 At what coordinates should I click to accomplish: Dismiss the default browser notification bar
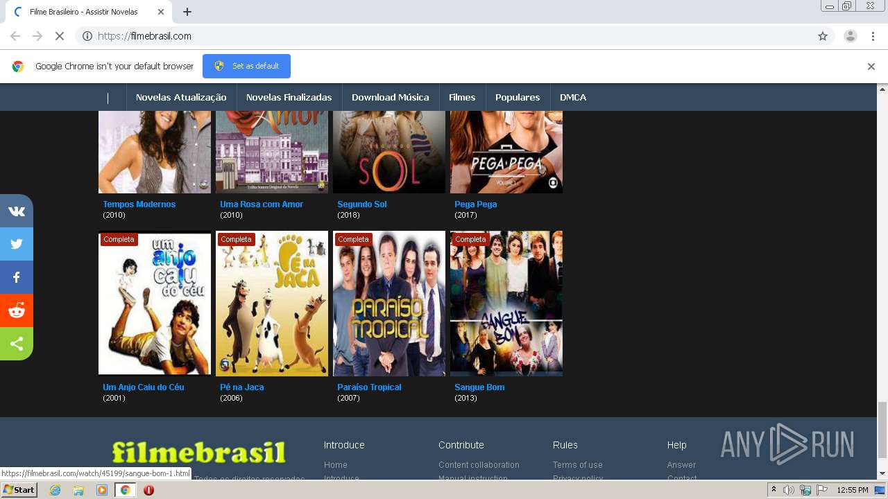(x=871, y=67)
